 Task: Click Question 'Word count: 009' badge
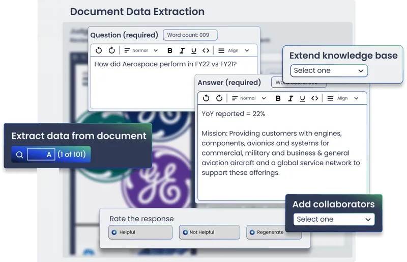(190, 35)
